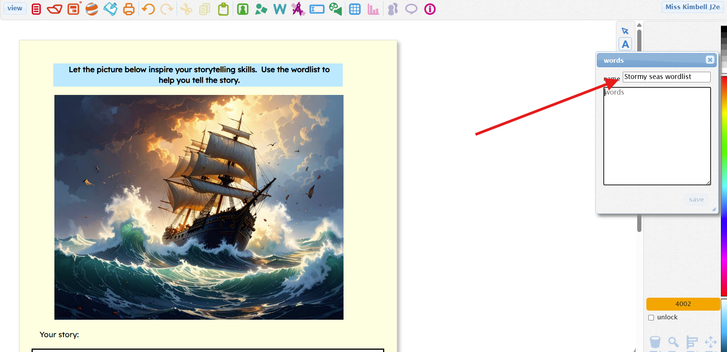Viewport: 727px width, 352px height.
Task: Click the four-arrow move icon
Action: coord(711,342)
